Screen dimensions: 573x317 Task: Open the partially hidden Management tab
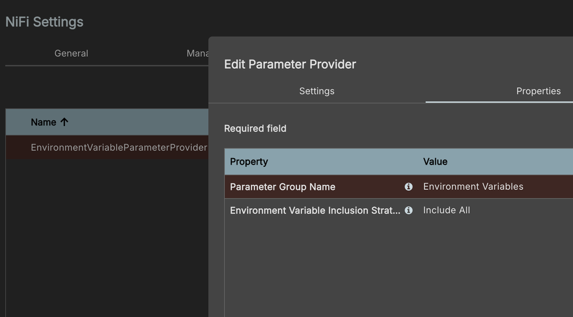tap(197, 53)
